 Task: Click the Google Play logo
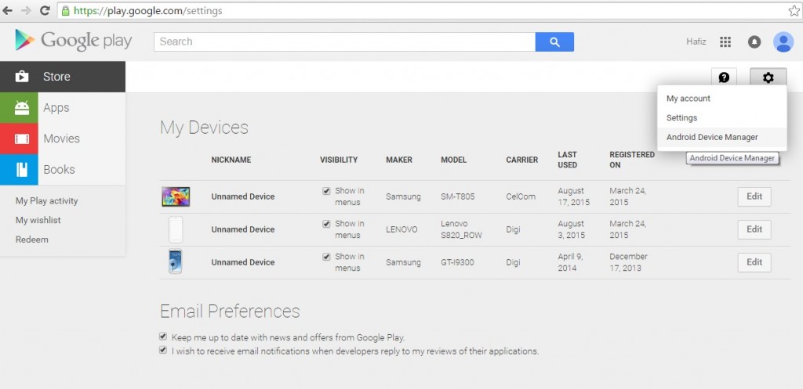pos(74,41)
